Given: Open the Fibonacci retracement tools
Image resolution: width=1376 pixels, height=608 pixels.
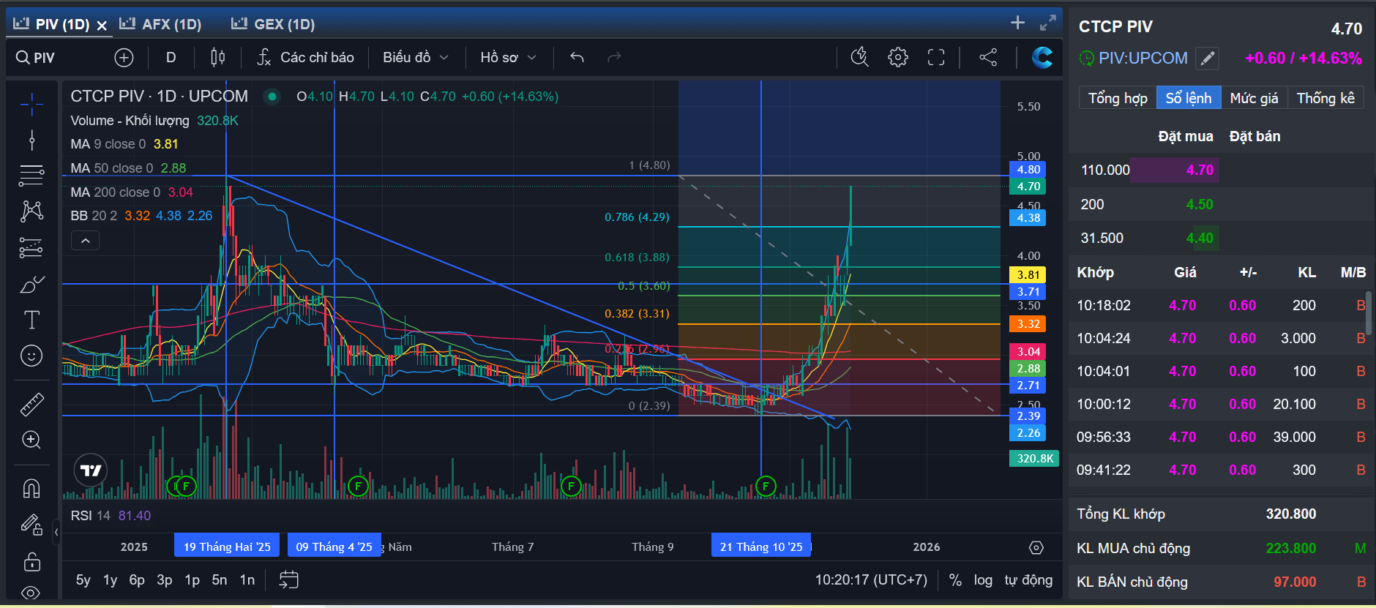Looking at the screenshot, I should click(31, 175).
